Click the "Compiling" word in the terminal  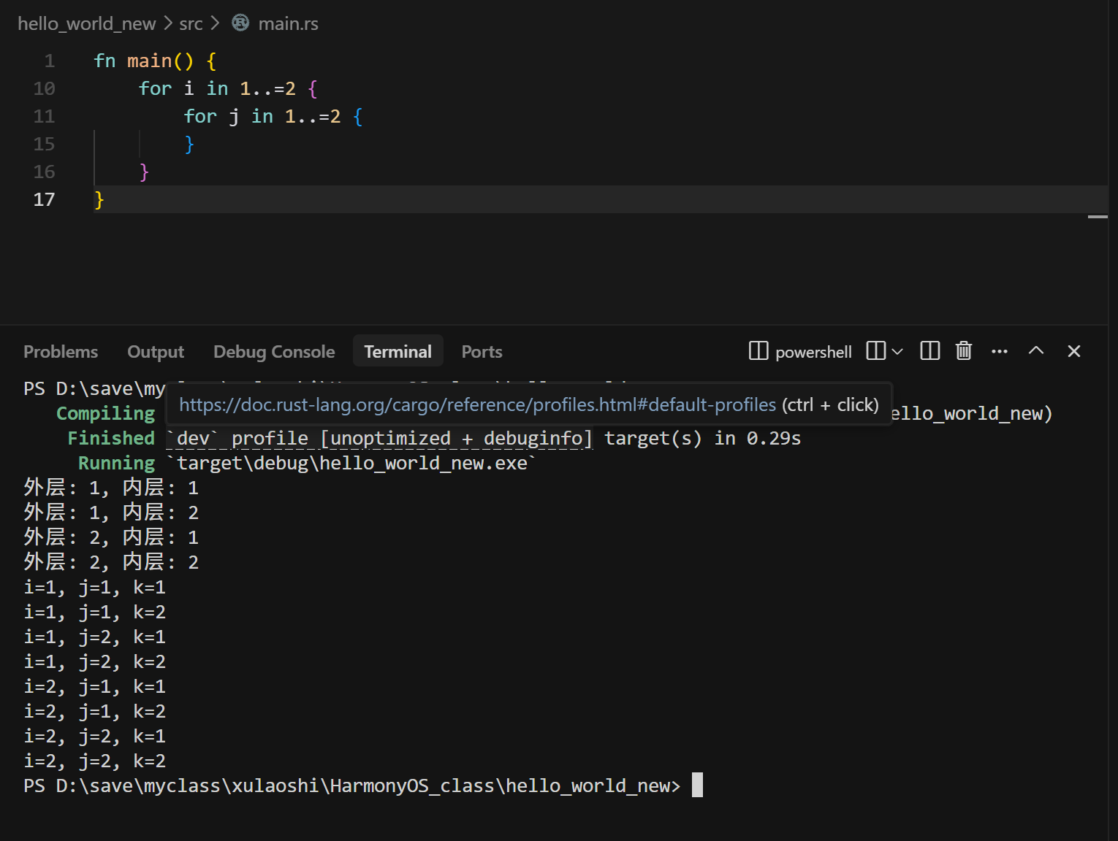coord(106,413)
